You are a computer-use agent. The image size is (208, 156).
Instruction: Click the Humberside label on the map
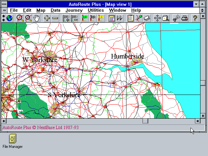point(127,56)
